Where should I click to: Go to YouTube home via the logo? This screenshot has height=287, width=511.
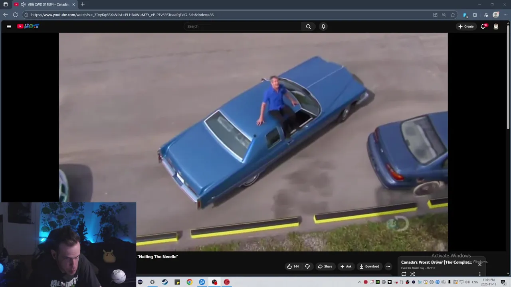[28, 26]
